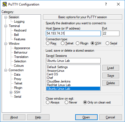Click the Host Name input field
This screenshot has height=122, width=125.
coord(73,33)
